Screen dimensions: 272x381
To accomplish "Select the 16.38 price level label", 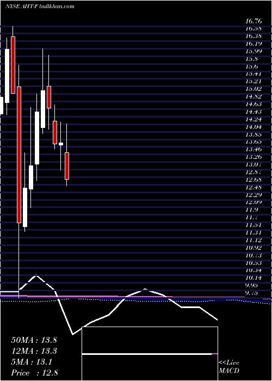I will 254,36.
